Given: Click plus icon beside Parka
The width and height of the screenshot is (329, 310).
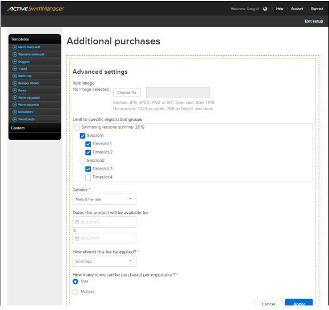Looking at the screenshot, I should click(x=14, y=90).
